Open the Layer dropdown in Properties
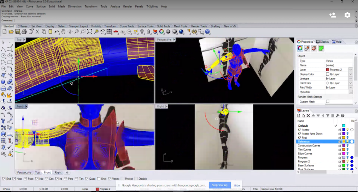358x192 pixels. [351, 70]
